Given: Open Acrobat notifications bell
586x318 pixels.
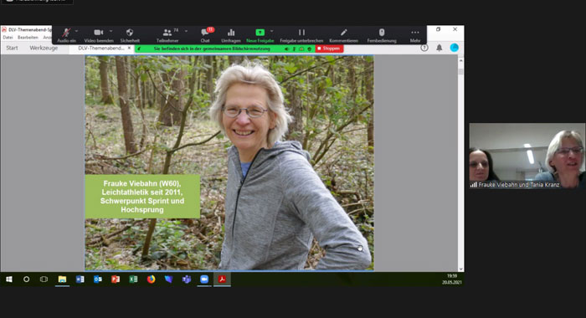Looking at the screenshot, I should [439, 48].
